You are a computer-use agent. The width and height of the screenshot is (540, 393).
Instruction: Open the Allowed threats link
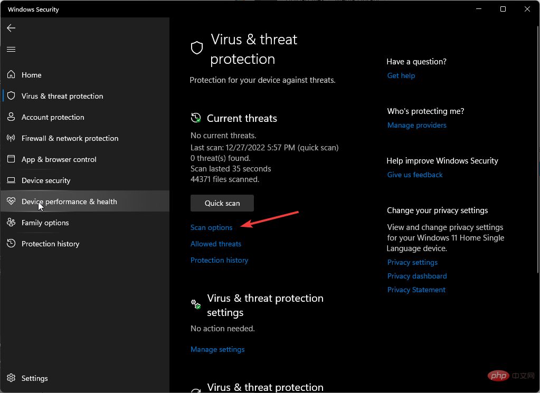click(215, 244)
